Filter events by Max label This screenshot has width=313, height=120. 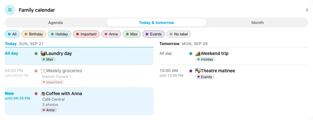132,34
